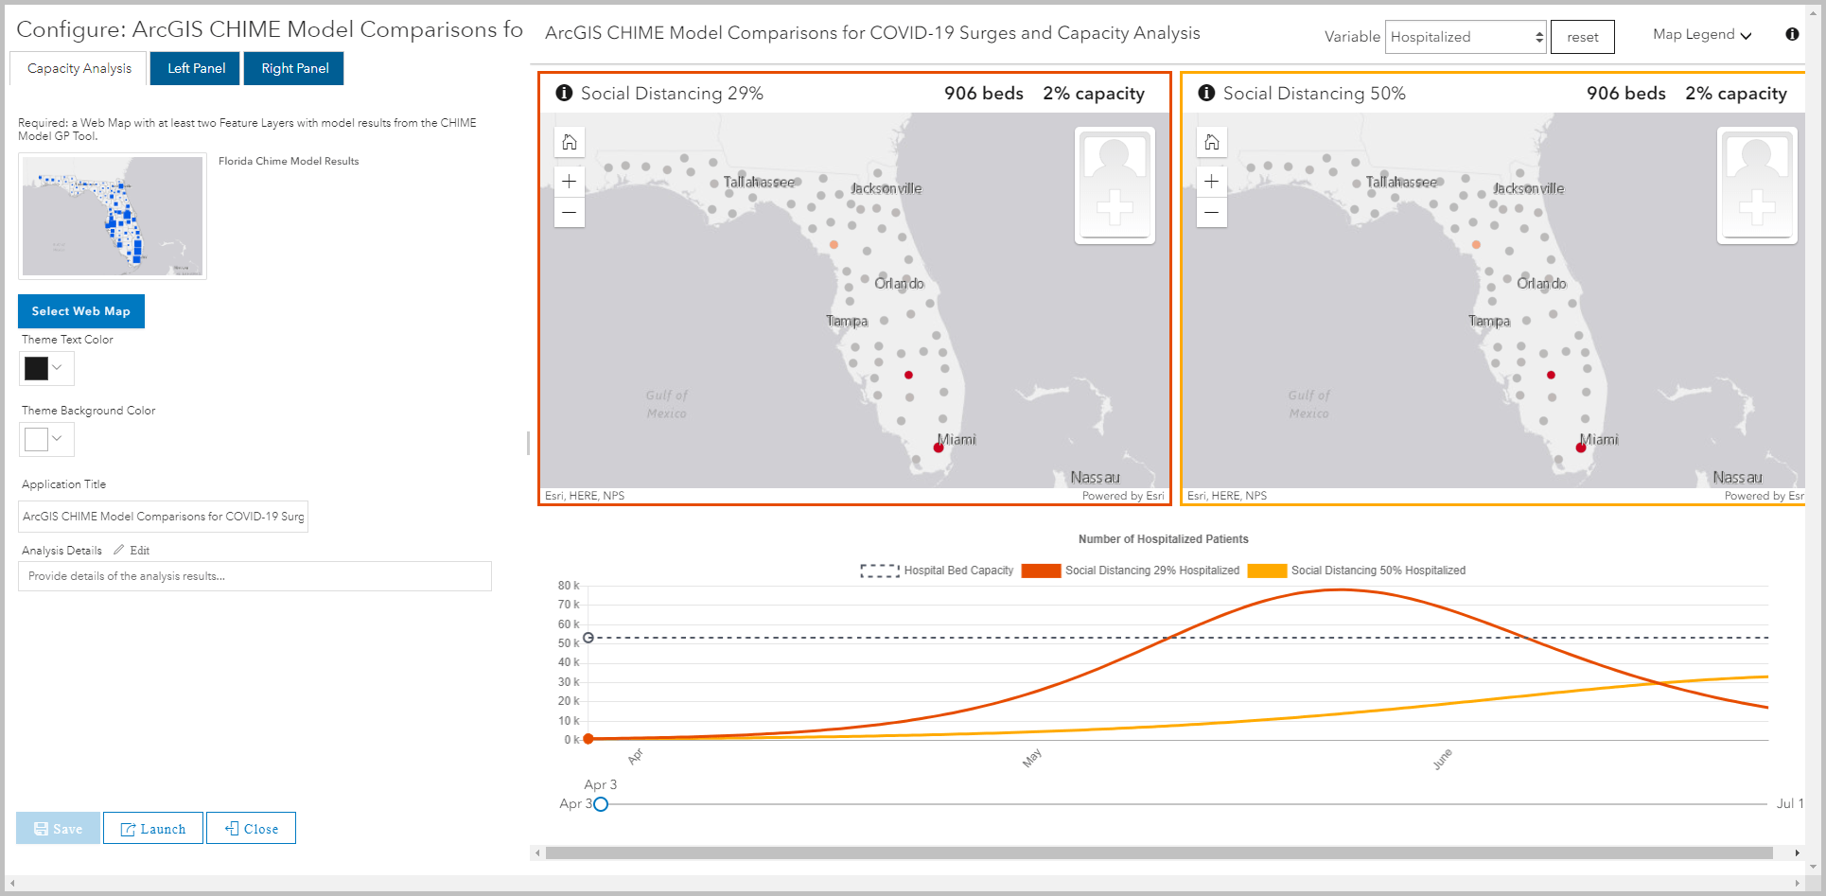
Task: Click the panel splitter handle
Action: tap(528, 443)
